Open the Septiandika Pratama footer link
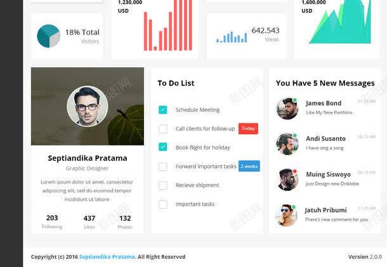Image resolution: width=387 pixels, height=267 pixels. [x=107, y=257]
